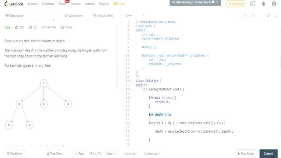281x158 pixels.
Task: Switch to the Submissions tab
Action: [x=74, y=16]
